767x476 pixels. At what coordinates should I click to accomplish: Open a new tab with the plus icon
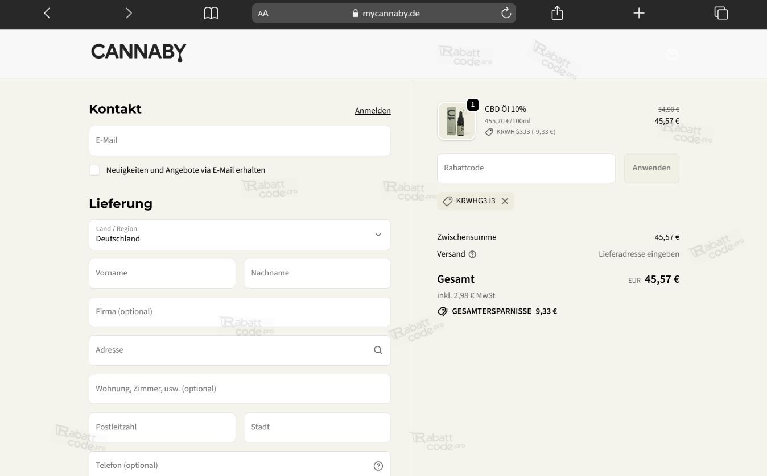point(639,13)
